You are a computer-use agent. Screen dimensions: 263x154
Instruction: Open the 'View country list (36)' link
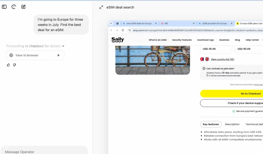[x=222, y=59]
